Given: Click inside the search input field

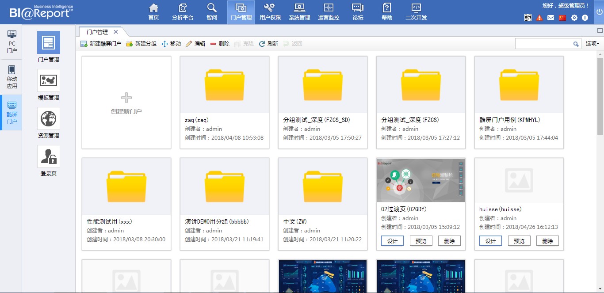Looking at the screenshot, I should pos(544,44).
